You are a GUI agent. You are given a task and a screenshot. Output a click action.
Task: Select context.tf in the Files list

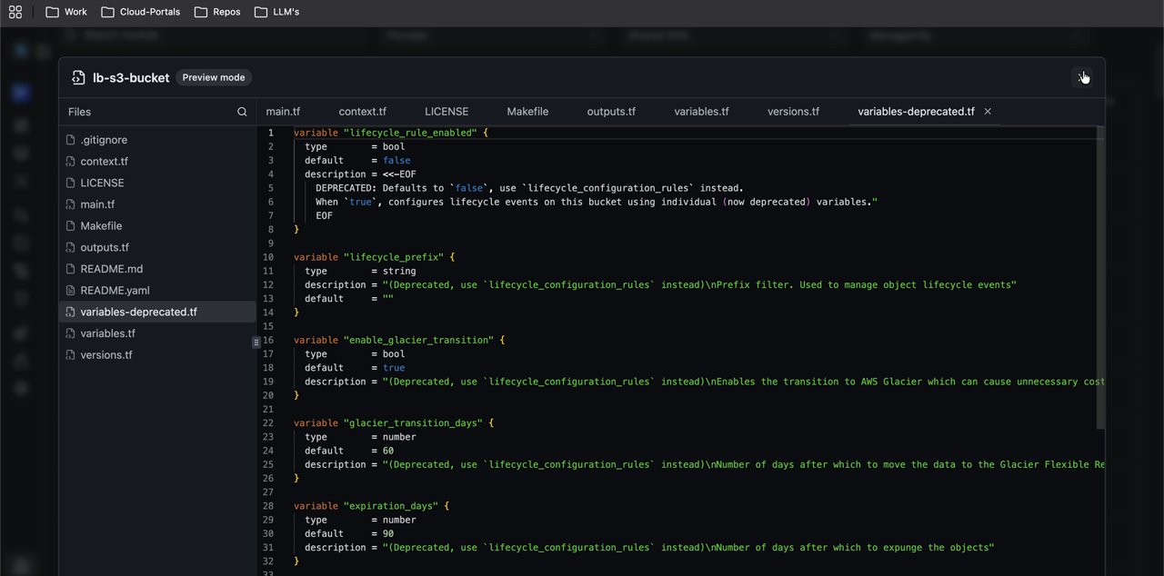click(157, 162)
